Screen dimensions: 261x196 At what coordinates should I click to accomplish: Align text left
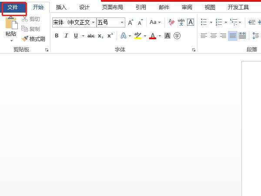point(204,36)
